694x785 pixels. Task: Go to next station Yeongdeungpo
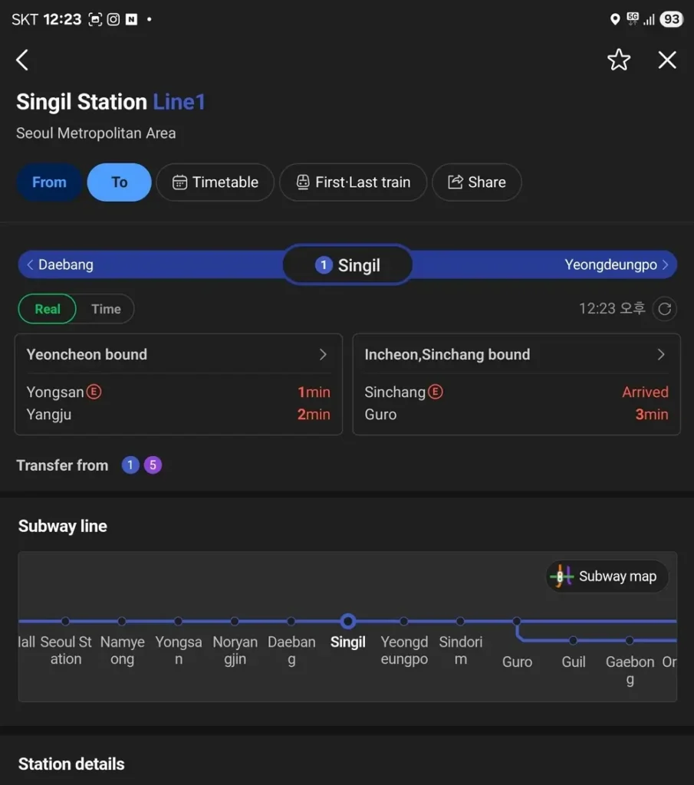click(x=616, y=264)
